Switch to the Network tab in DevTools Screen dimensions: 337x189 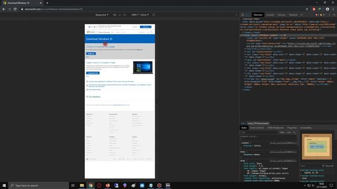[293, 15]
